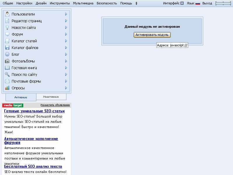Click the Выход logout link
This screenshot has width=233, height=175.
[x=207, y=3]
